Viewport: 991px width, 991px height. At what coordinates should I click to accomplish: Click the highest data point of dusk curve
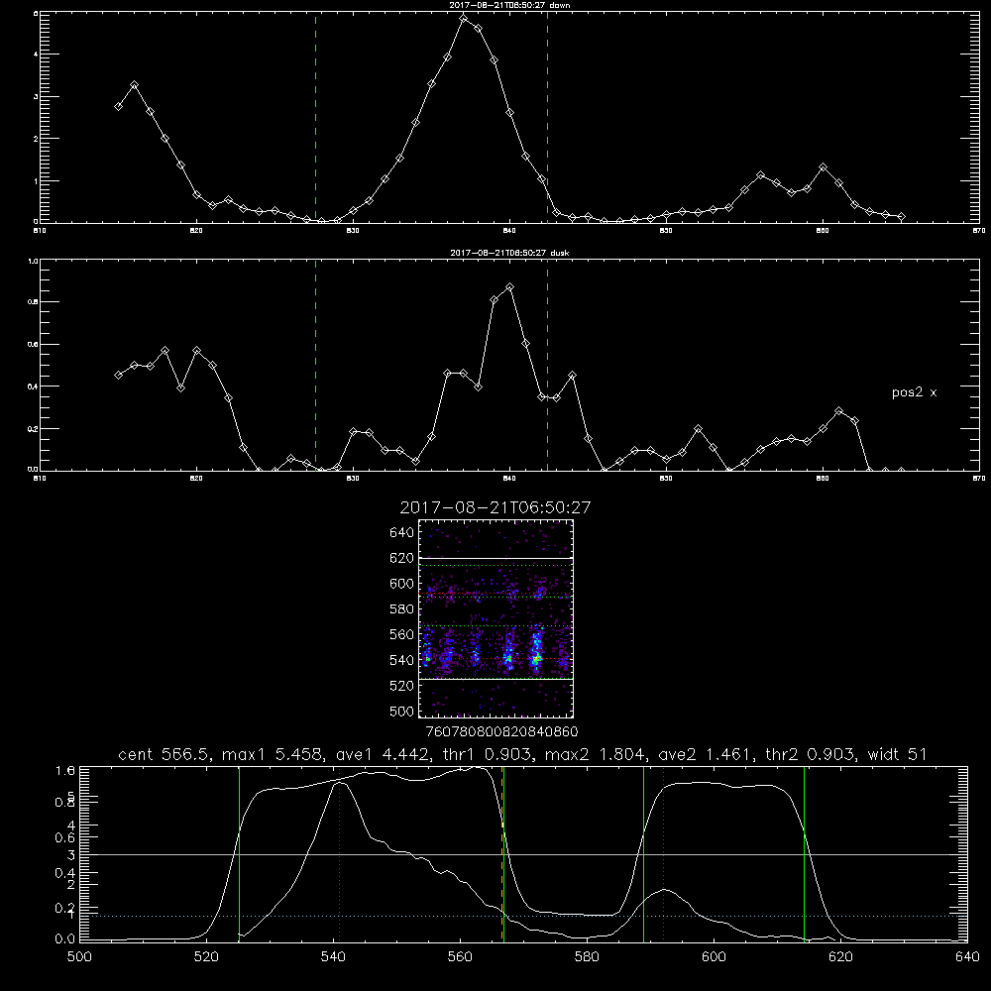510,287
